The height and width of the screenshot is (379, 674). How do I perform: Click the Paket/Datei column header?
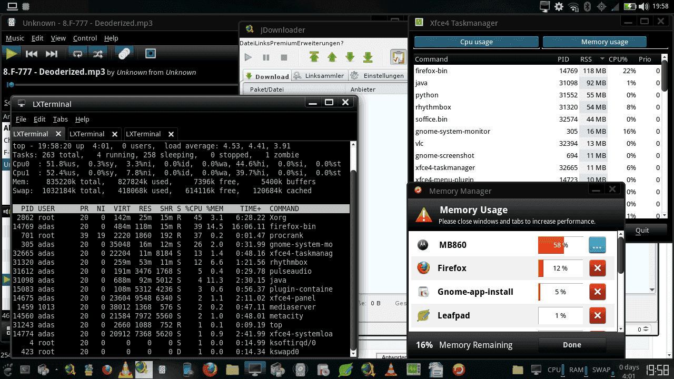293,89
